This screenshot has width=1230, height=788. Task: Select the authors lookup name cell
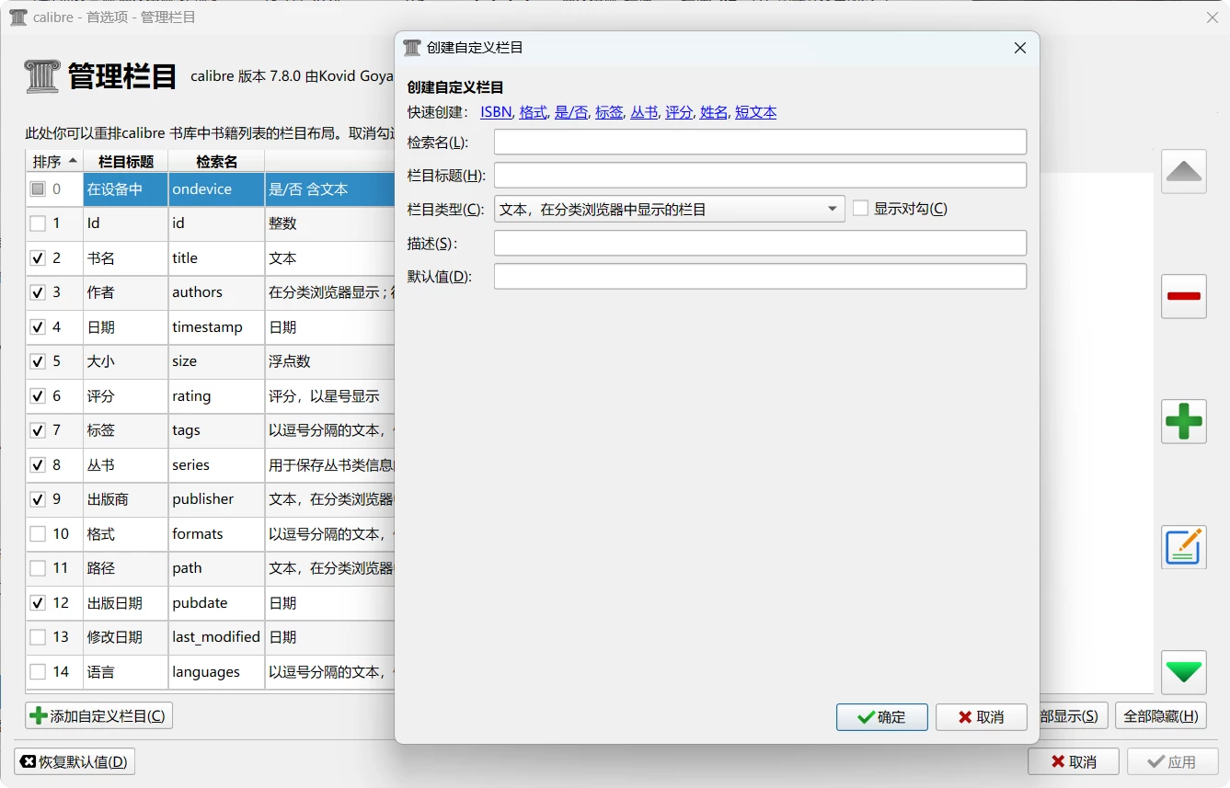point(216,292)
